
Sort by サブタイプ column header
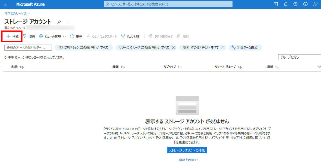click(173, 67)
